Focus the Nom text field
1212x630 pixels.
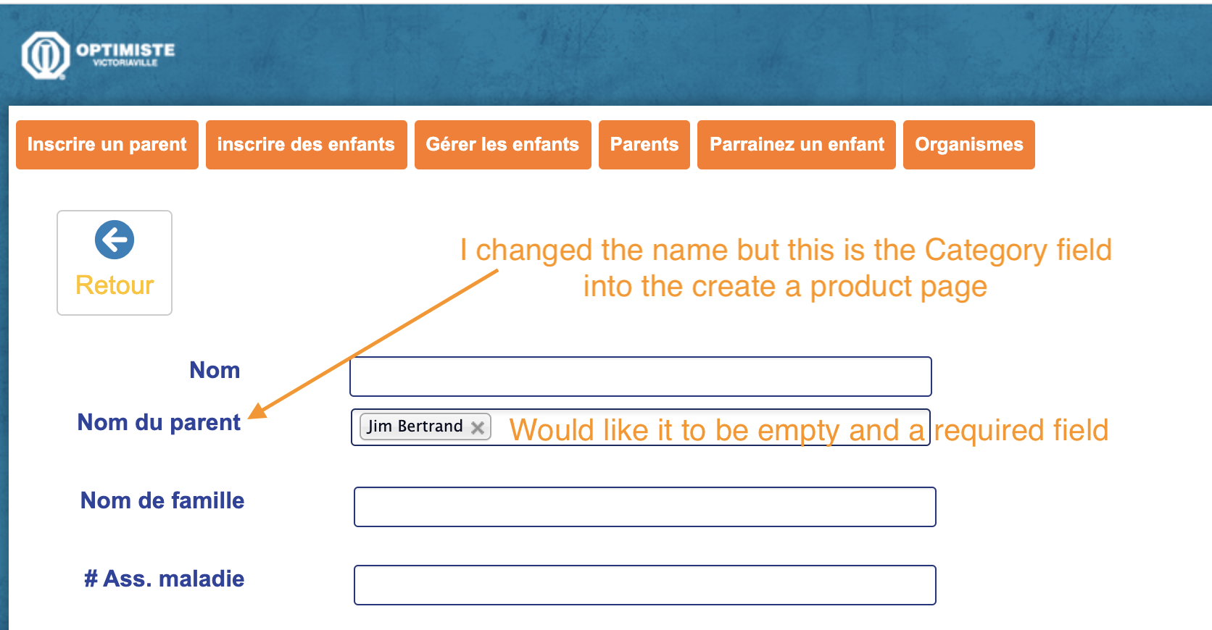point(640,377)
